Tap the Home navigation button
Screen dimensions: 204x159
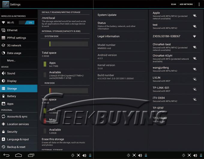click(19, 155)
